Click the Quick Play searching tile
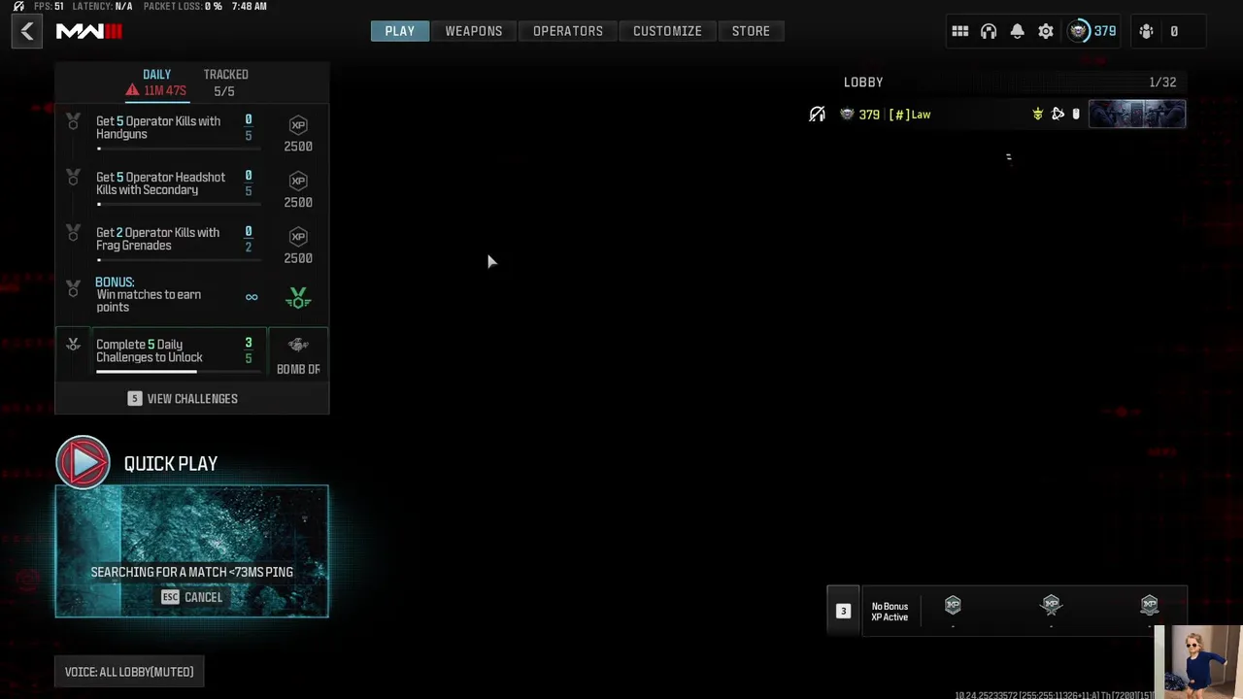The image size is (1243, 699). point(192,551)
